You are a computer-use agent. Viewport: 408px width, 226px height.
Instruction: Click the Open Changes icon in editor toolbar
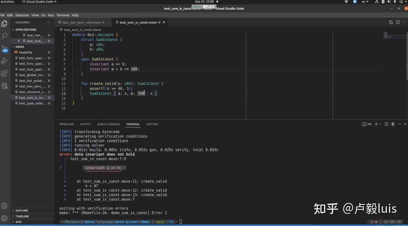point(391,22)
